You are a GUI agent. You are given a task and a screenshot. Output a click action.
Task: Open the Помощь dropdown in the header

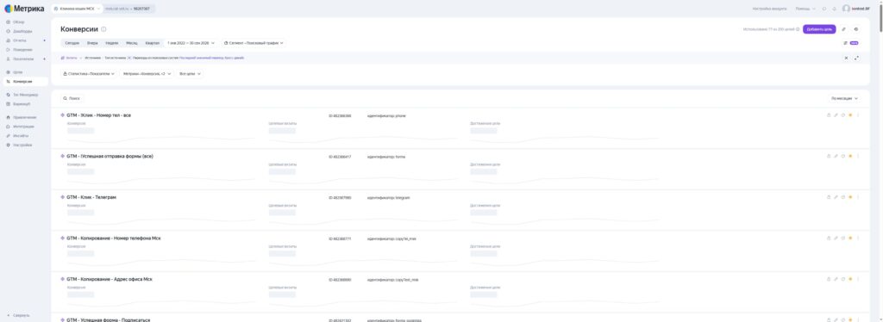click(805, 9)
